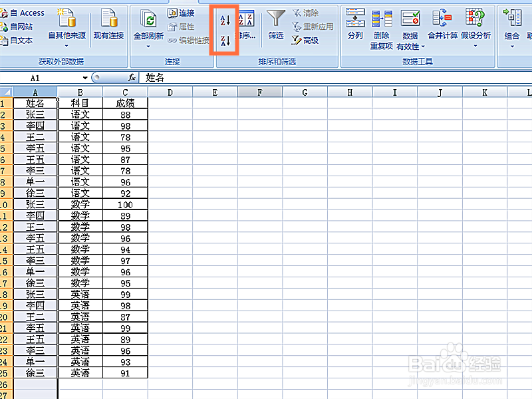Click cell B18 with 英语
Viewport: 532px width, 399px height.
tap(80, 294)
